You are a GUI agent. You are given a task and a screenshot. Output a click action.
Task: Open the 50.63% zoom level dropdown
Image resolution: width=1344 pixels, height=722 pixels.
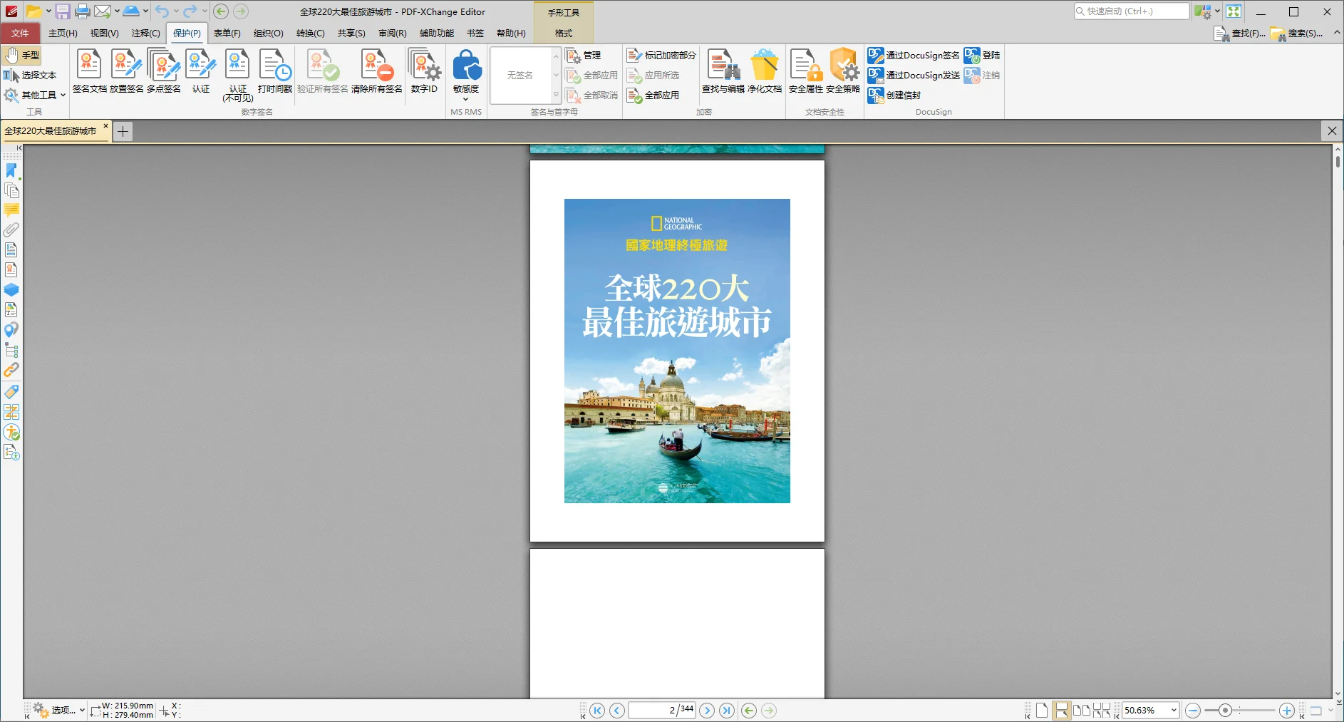pos(1173,711)
